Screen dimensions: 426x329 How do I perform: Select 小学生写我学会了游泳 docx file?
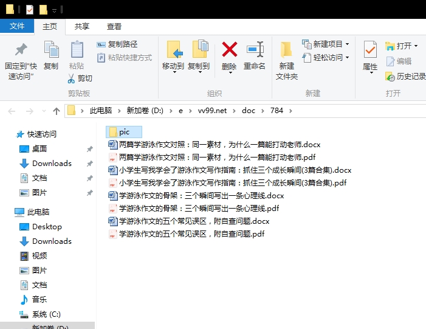click(230, 170)
